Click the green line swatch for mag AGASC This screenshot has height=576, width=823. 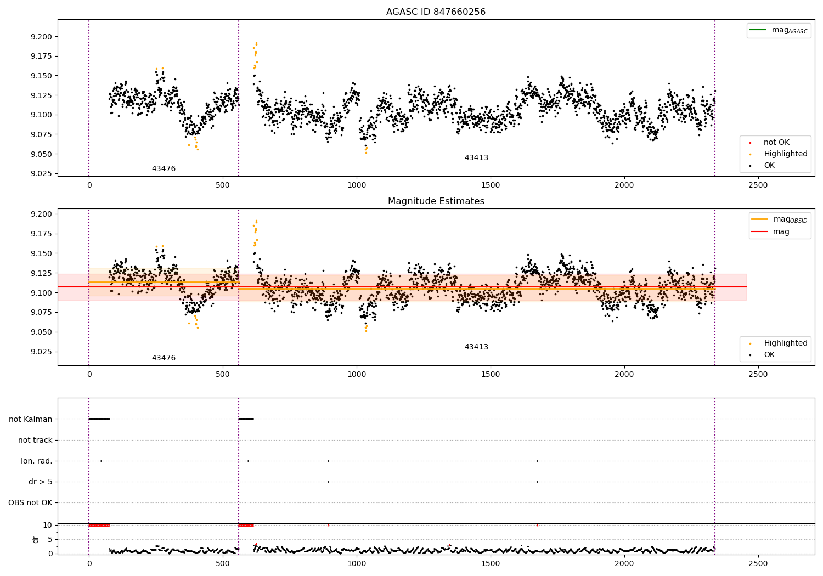(758, 30)
